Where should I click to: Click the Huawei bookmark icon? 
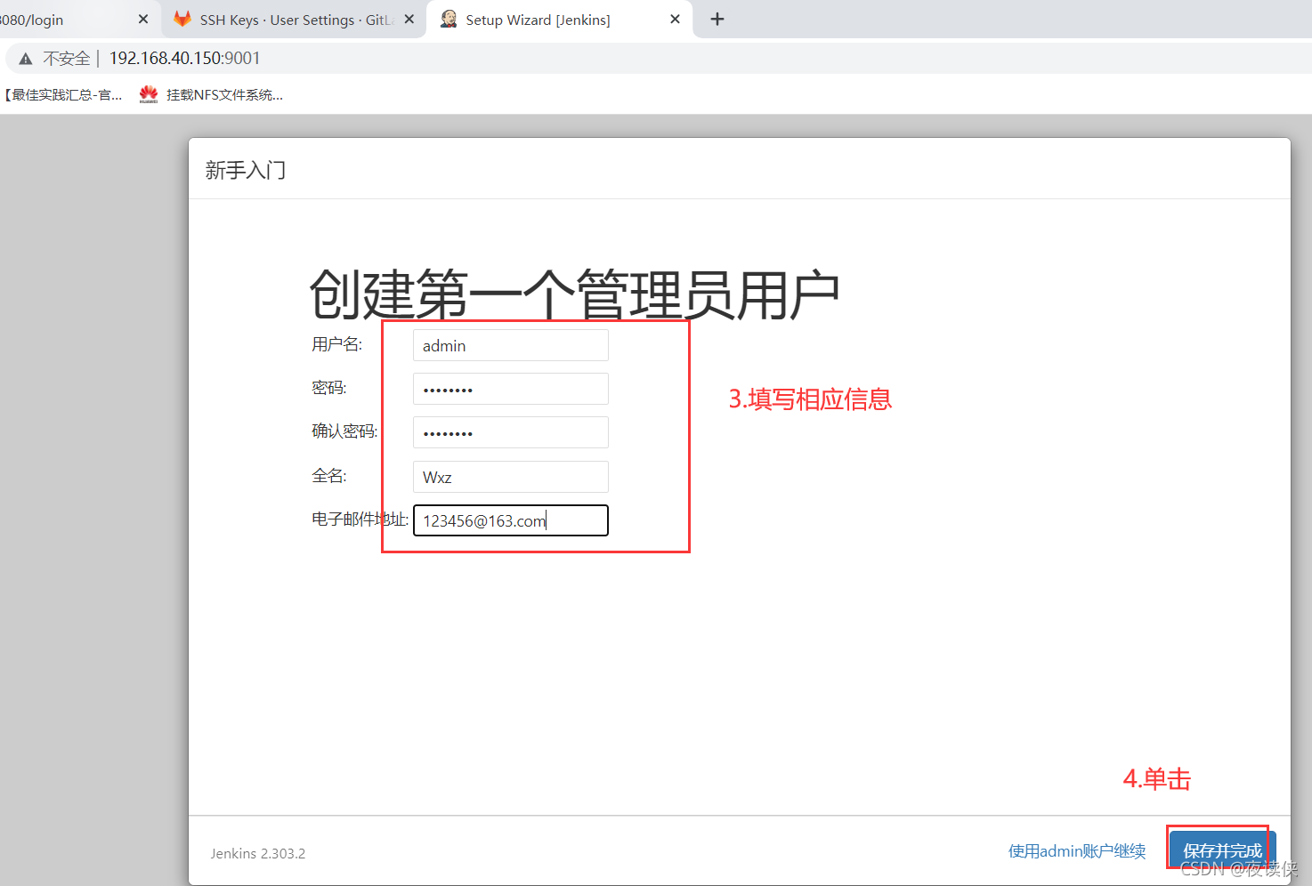point(149,94)
